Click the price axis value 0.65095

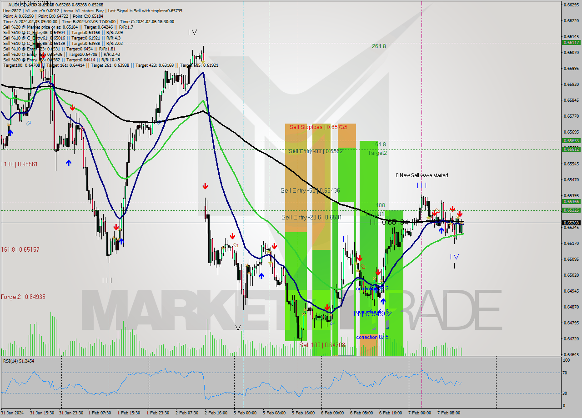pos(571,259)
